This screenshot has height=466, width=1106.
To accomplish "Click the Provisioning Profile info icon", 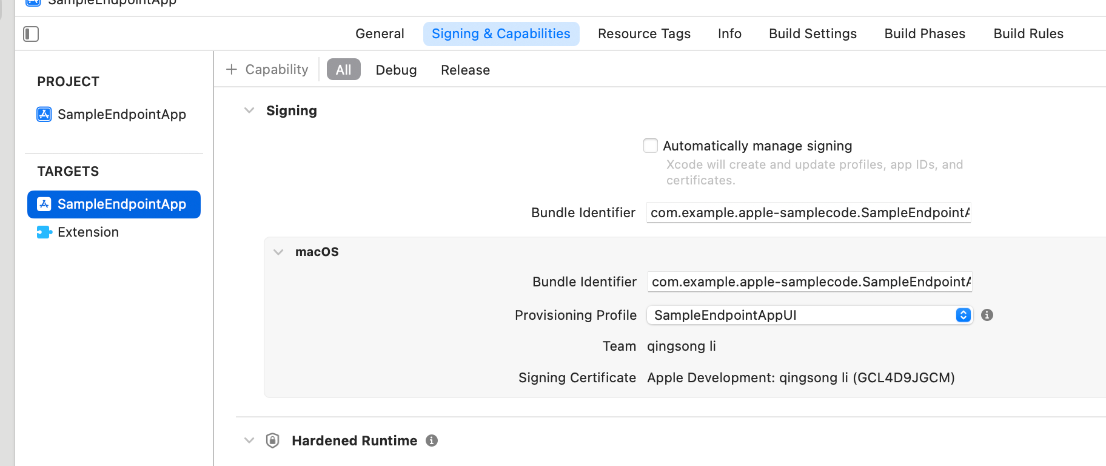I will tap(987, 315).
